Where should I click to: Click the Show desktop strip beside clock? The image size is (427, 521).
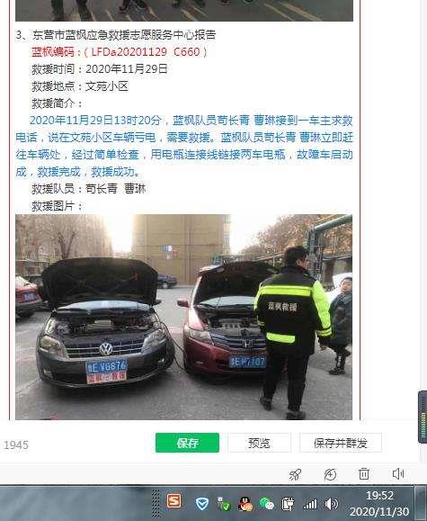[x=421, y=503]
